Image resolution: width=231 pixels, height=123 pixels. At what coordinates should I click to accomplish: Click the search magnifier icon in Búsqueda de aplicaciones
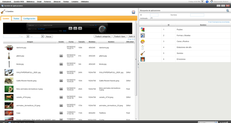[x=228, y=11]
